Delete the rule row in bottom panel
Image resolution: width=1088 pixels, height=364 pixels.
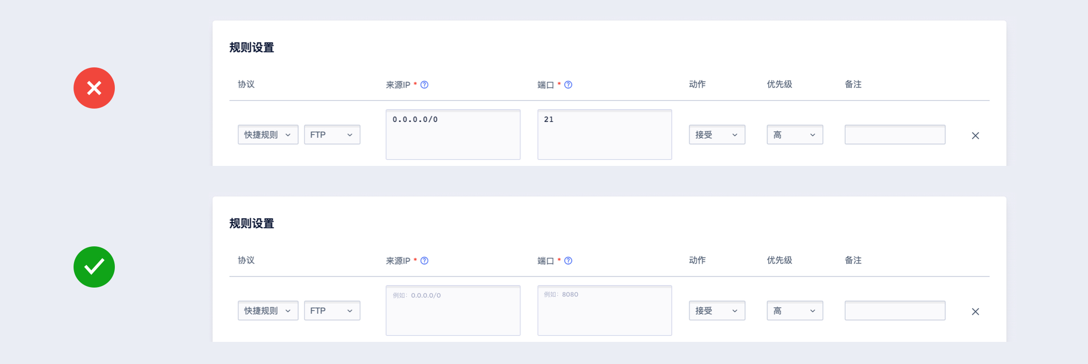[x=975, y=312]
